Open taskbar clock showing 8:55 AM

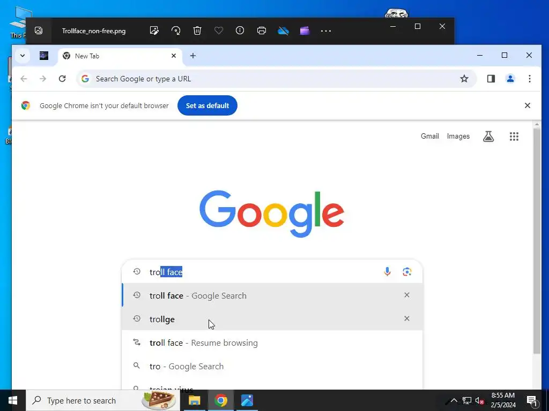tap(503, 400)
